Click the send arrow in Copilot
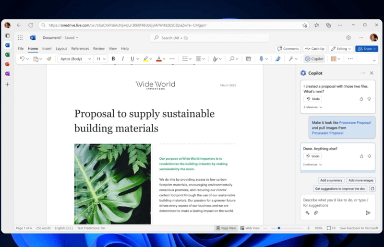This screenshot has height=247, width=384. [368, 212]
